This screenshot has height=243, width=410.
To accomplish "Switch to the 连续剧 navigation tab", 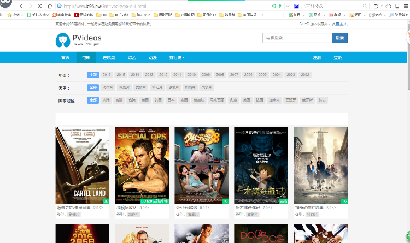I will click(x=109, y=57).
